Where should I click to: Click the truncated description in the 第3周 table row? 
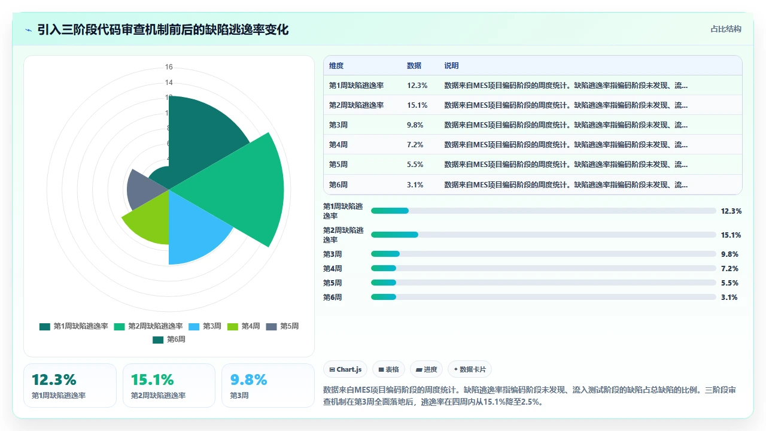pyautogui.click(x=566, y=125)
